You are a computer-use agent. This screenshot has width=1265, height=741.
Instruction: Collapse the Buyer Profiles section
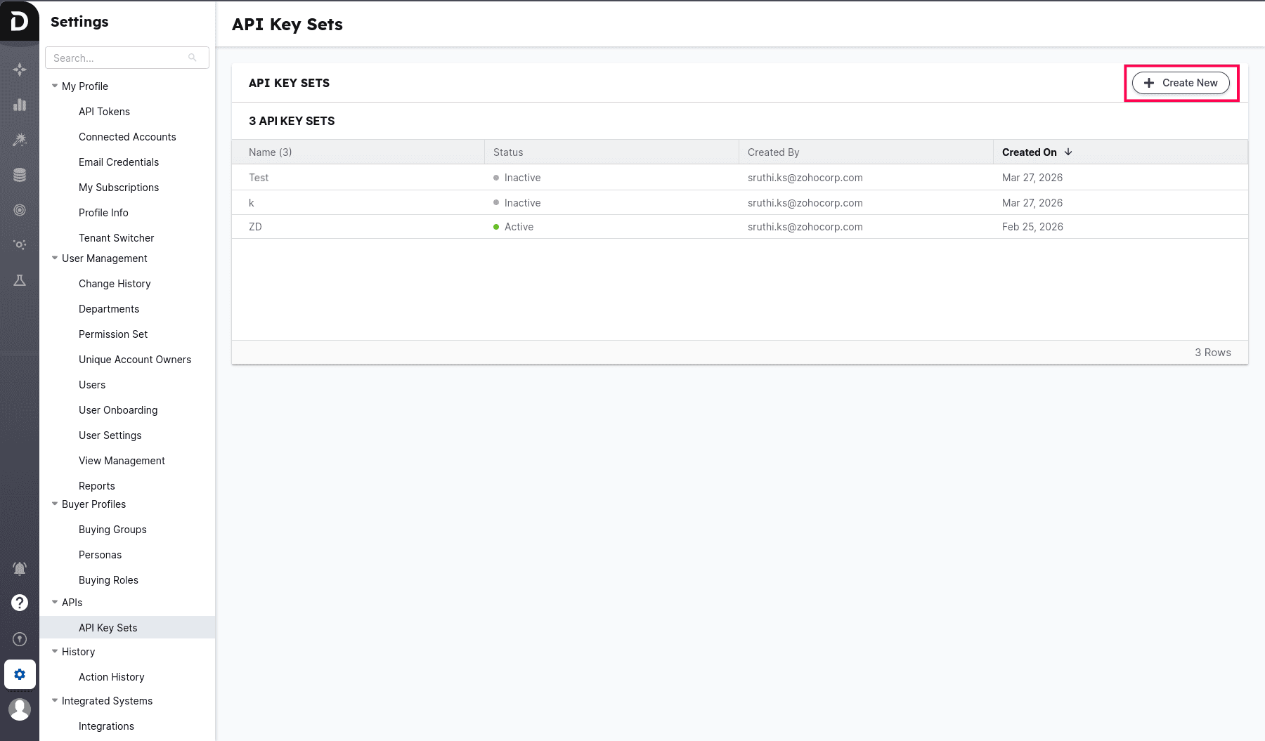click(x=55, y=504)
